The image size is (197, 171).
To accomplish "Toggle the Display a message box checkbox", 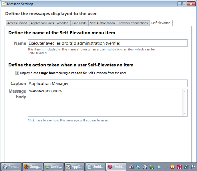I will tap(17, 73).
